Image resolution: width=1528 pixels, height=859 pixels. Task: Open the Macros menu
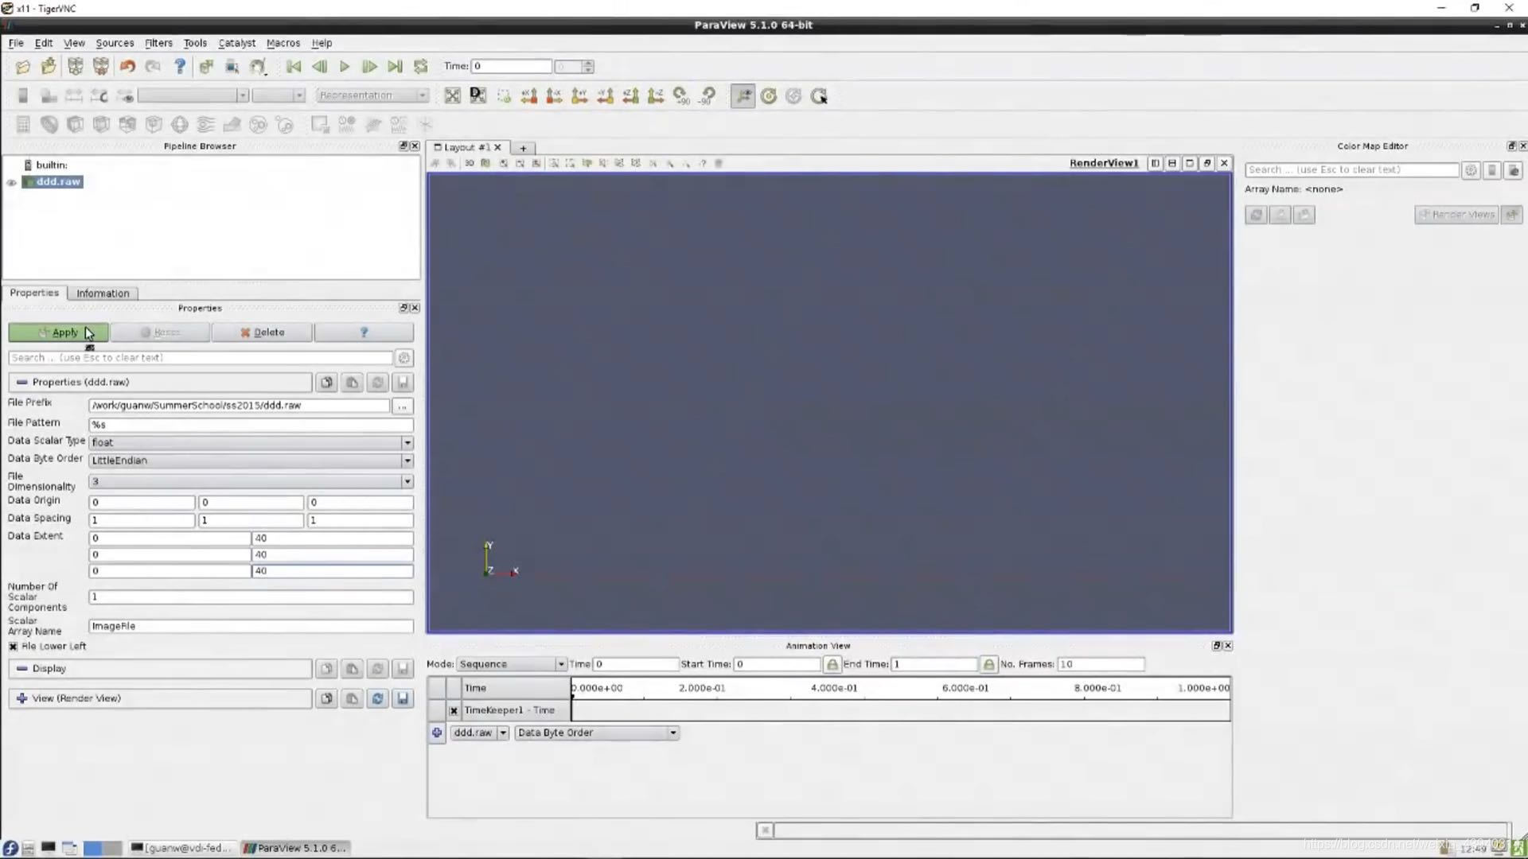[x=283, y=43]
